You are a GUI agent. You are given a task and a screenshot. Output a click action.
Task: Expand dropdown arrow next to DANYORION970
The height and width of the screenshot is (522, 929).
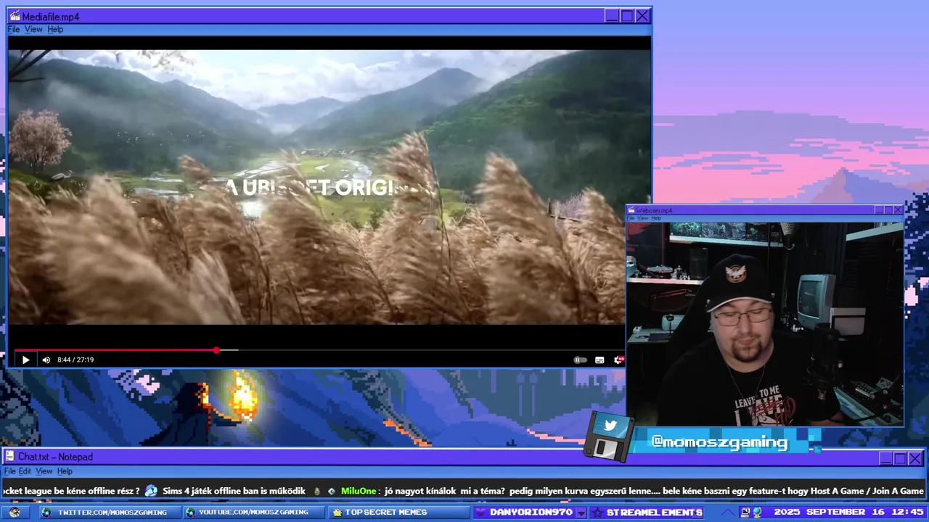[x=581, y=513]
